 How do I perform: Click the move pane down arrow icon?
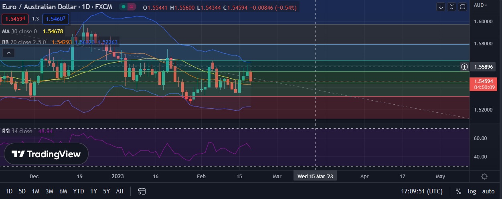click(x=441, y=7)
